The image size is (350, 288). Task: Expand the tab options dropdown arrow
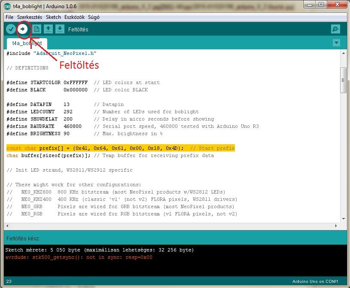coord(336,42)
